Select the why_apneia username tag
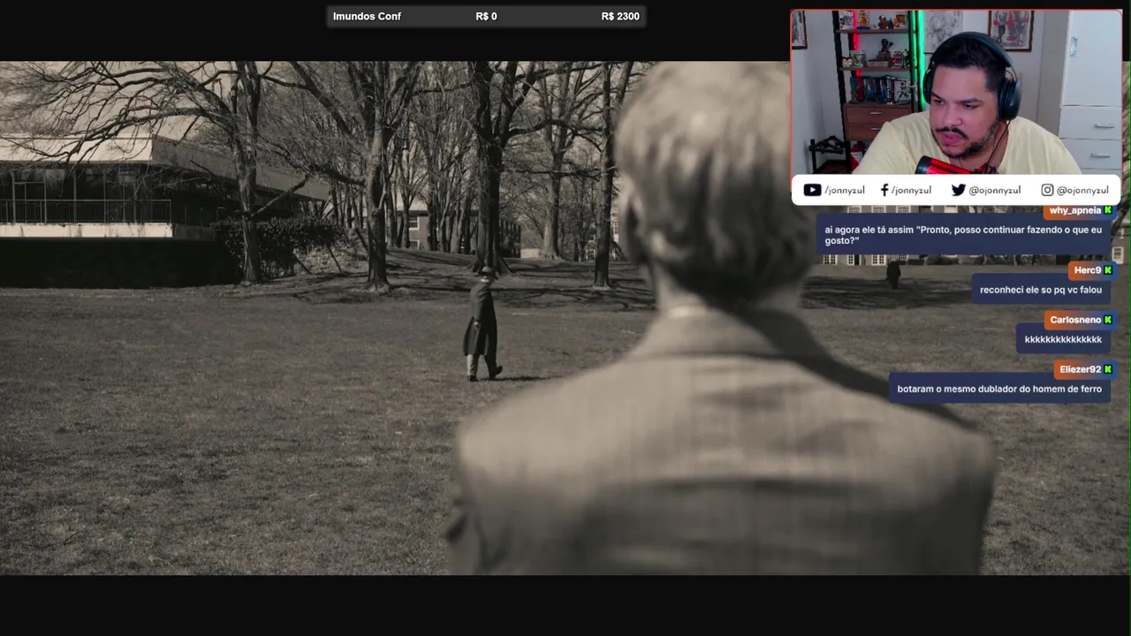The width and height of the screenshot is (1131, 636). (x=1074, y=210)
